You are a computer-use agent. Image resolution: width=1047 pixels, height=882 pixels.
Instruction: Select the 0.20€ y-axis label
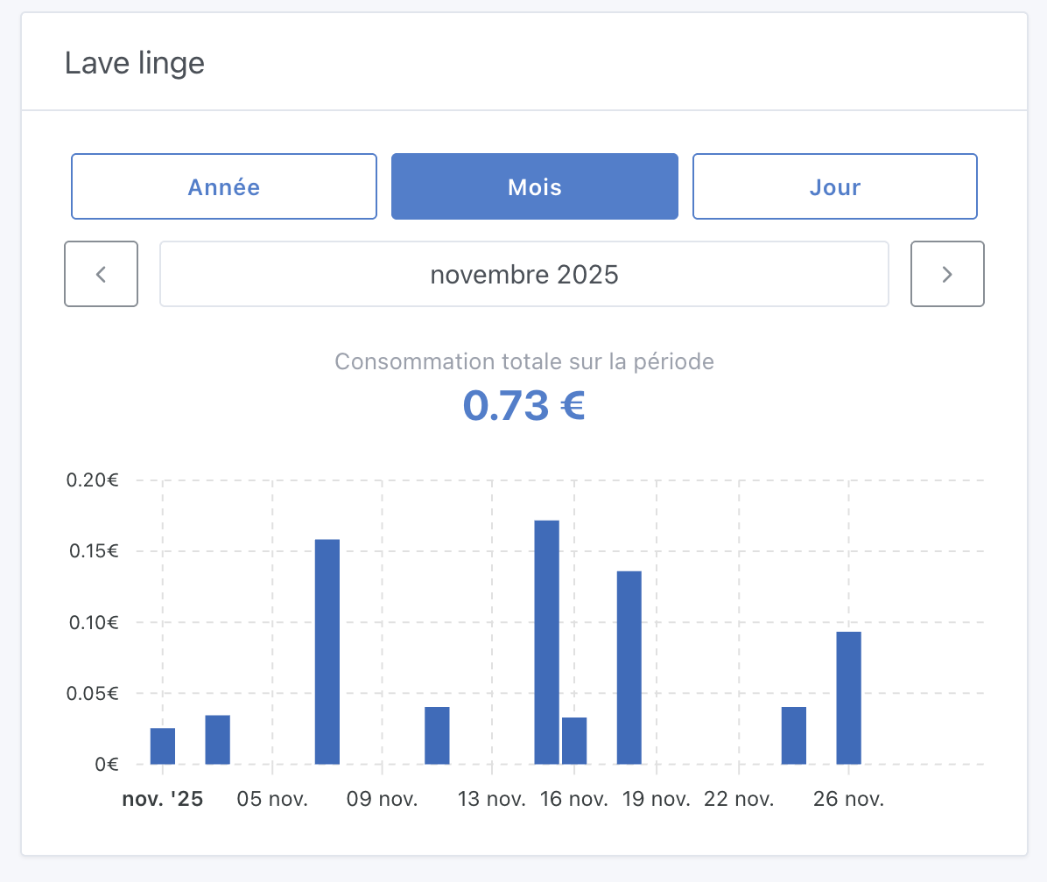pyautogui.click(x=91, y=479)
